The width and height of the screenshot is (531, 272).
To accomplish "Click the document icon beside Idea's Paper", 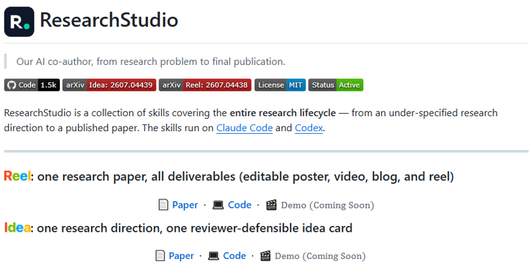I will [160, 256].
